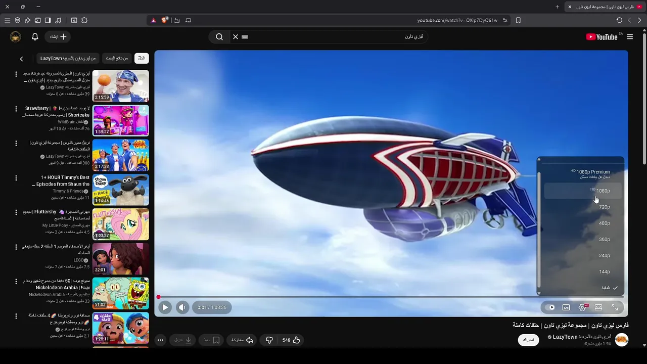Select 1080p Premium quality
The image size is (647, 364).
(582, 174)
